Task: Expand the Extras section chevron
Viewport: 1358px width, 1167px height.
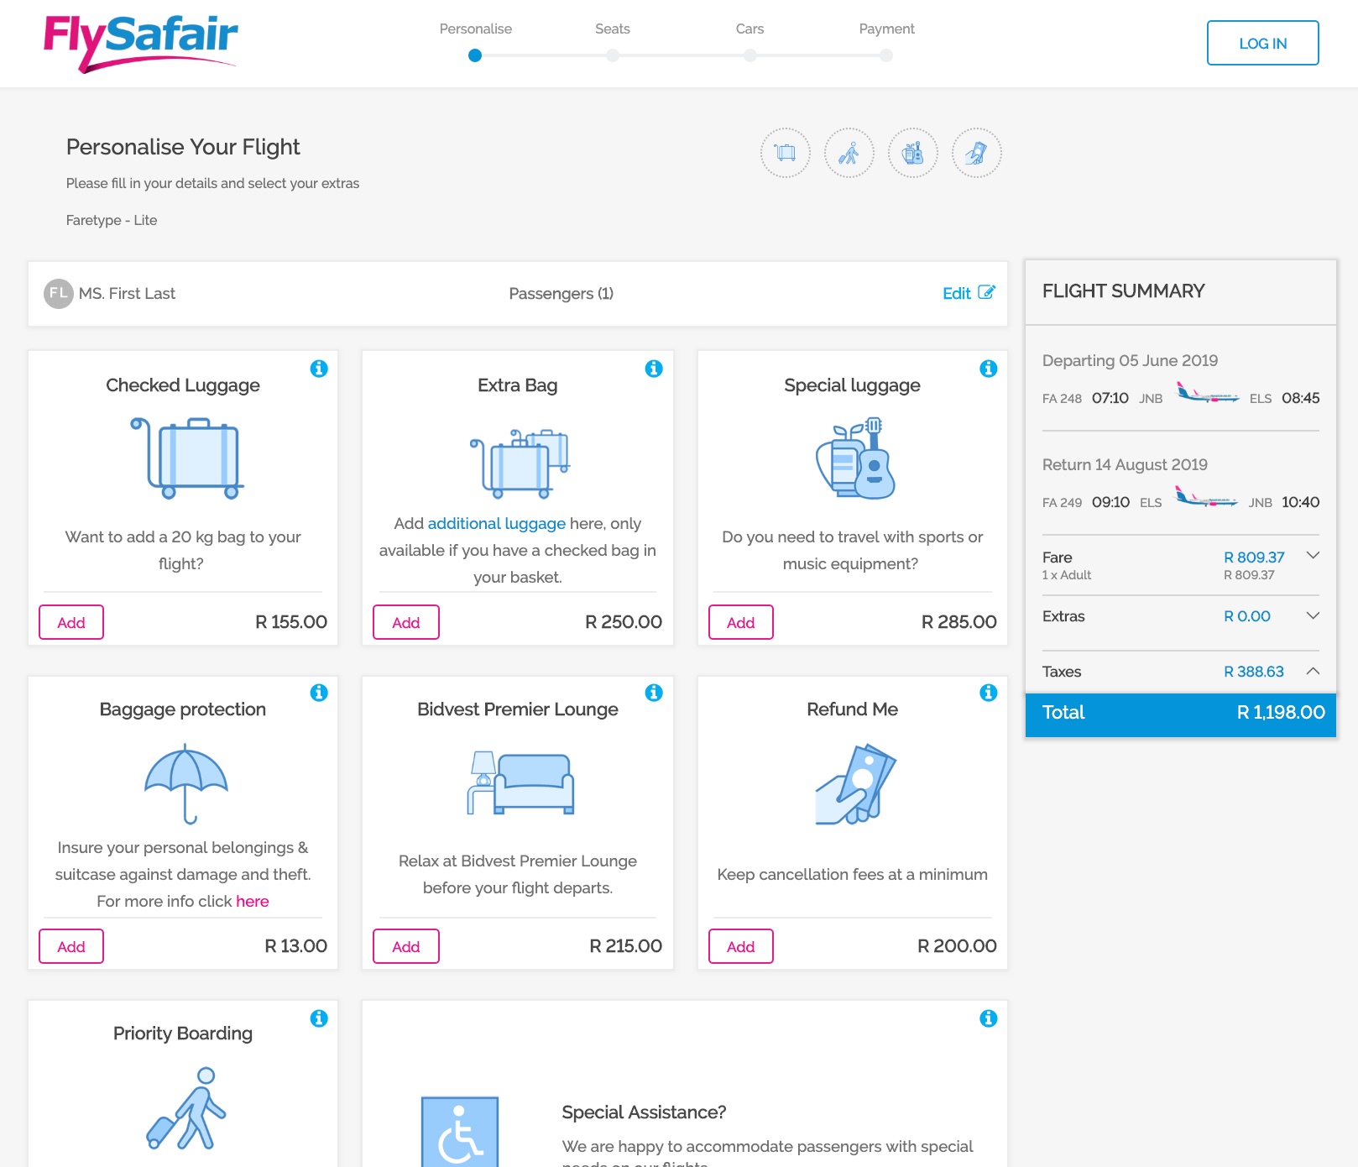Action: (x=1314, y=616)
